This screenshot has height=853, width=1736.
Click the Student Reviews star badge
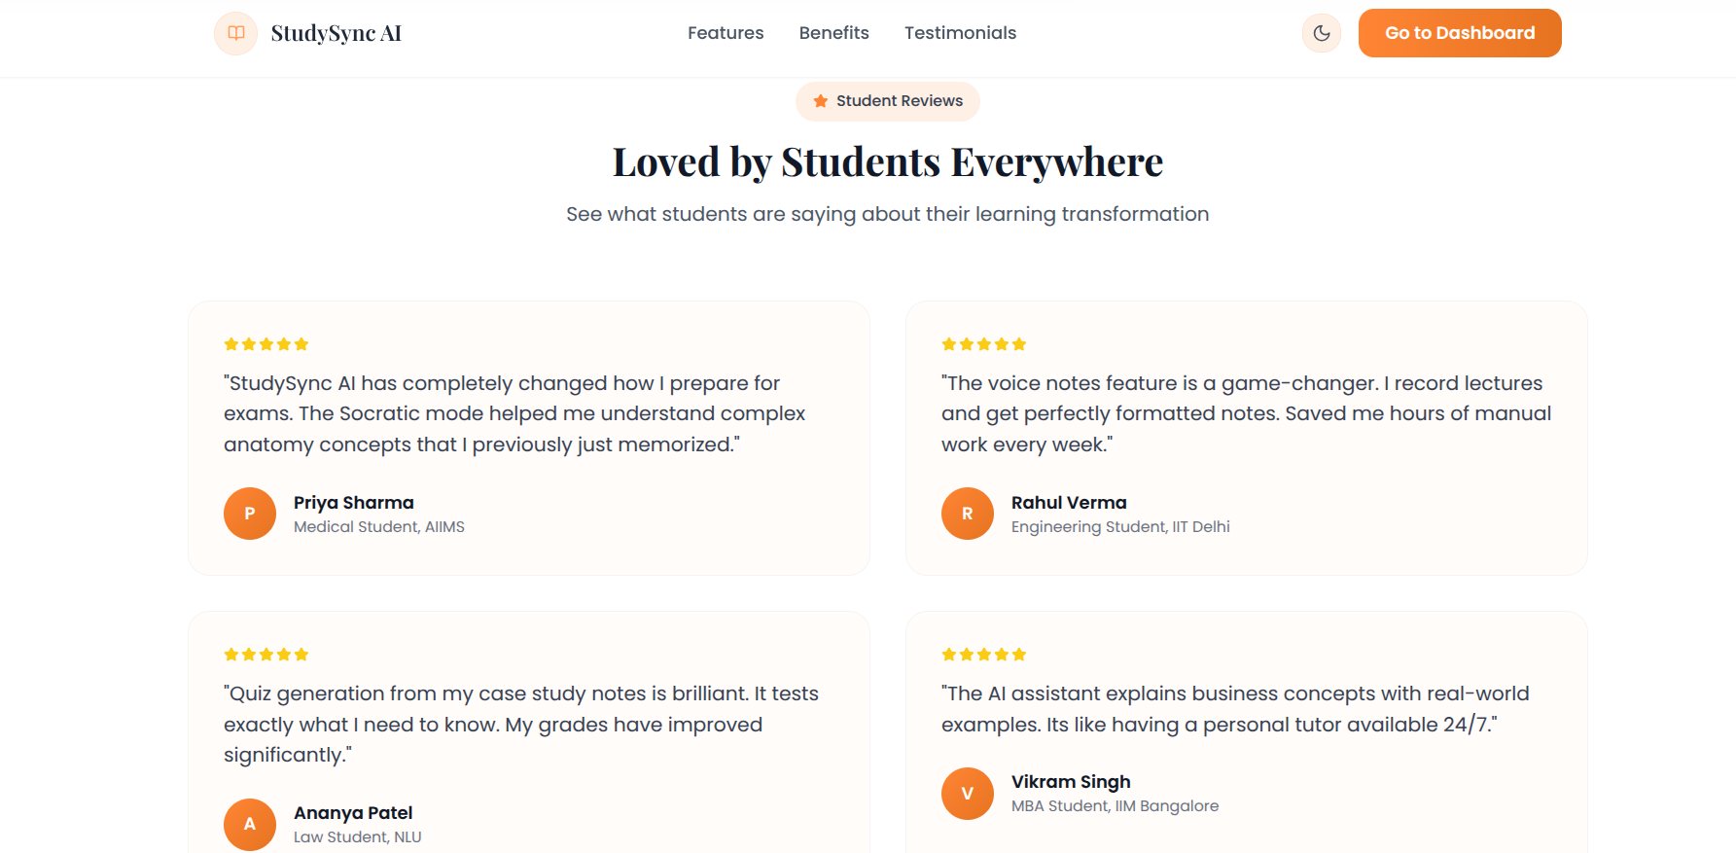(x=887, y=101)
